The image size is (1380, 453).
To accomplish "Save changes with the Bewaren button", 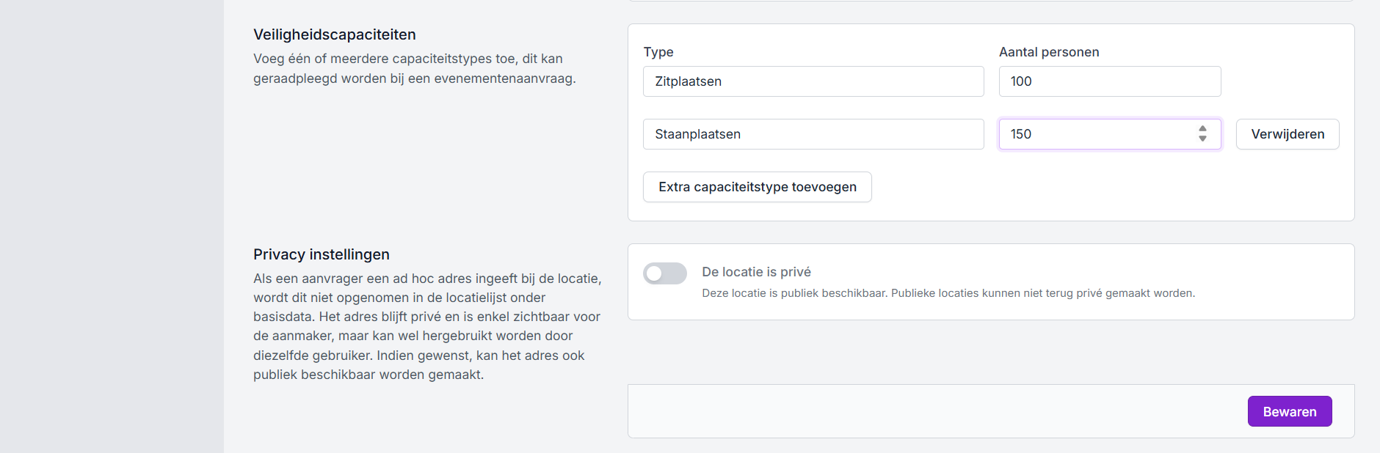I will 1289,411.
